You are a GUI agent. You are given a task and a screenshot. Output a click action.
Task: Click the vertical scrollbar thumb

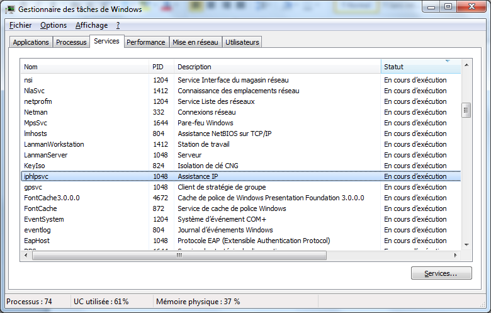[466, 110]
